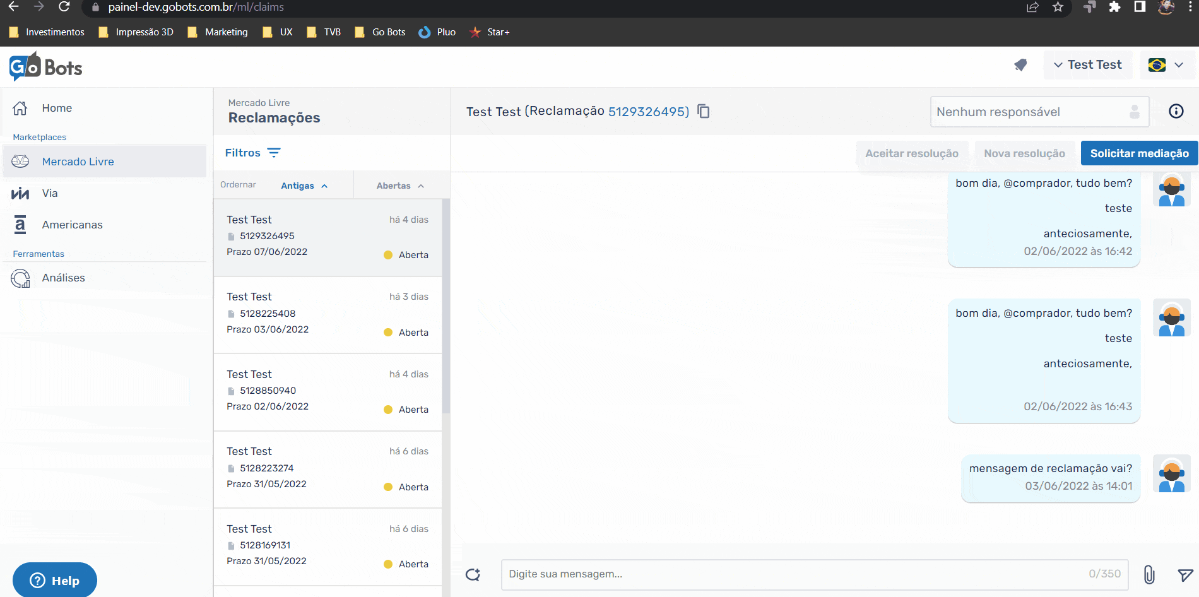Open the TVB bookmark folder
1199x597 pixels.
click(x=324, y=32)
